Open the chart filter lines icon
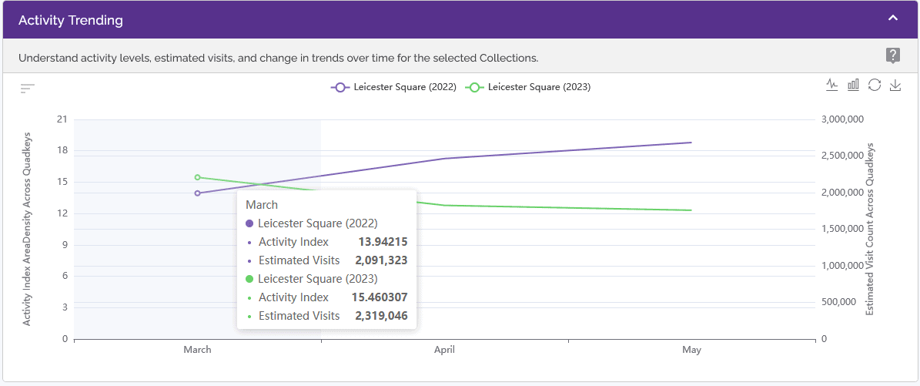This screenshot has height=386, width=920. (28, 89)
